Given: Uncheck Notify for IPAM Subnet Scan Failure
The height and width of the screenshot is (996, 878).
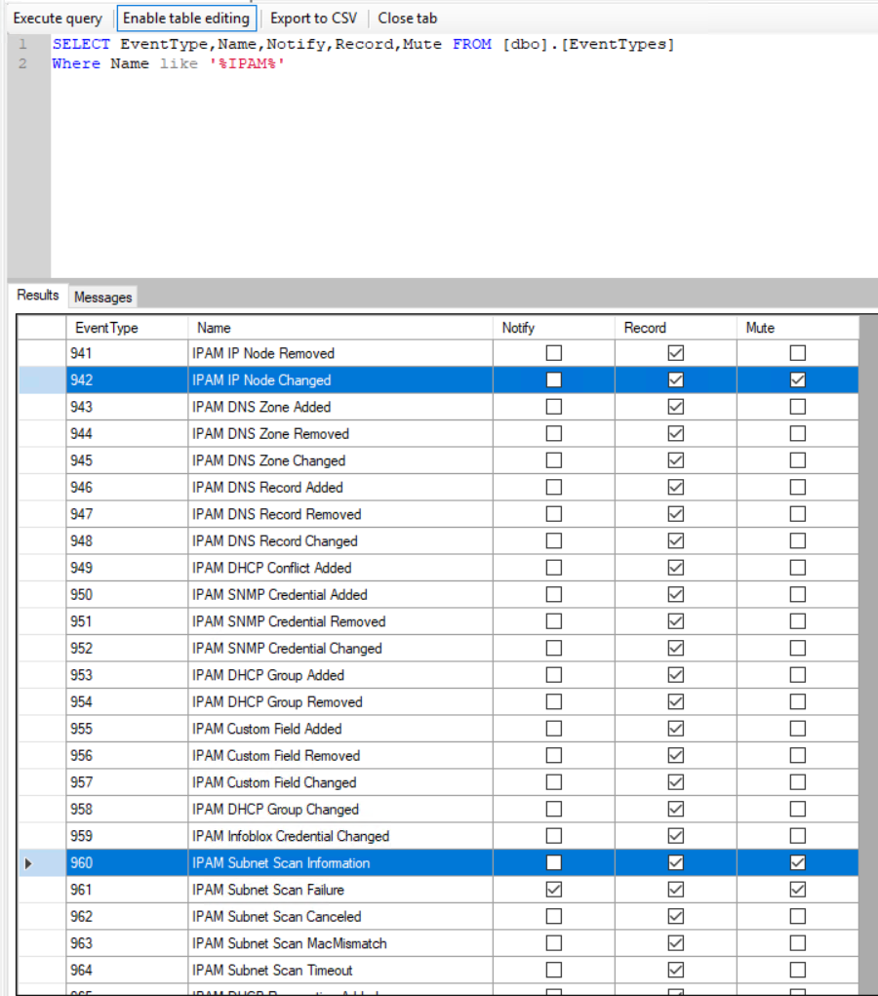Looking at the screenshot, I should click(554, 890).
